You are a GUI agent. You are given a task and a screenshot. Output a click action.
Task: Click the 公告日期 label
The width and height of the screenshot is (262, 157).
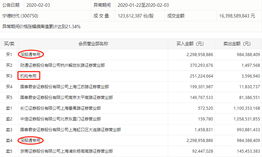[x=11, y=5]
